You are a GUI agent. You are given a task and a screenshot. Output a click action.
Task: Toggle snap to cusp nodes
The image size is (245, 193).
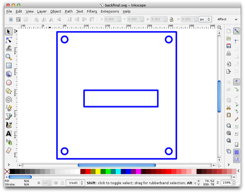237,104
